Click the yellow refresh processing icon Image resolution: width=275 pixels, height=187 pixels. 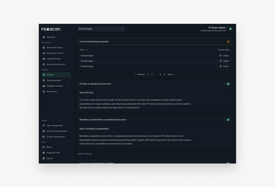point(228,41)
